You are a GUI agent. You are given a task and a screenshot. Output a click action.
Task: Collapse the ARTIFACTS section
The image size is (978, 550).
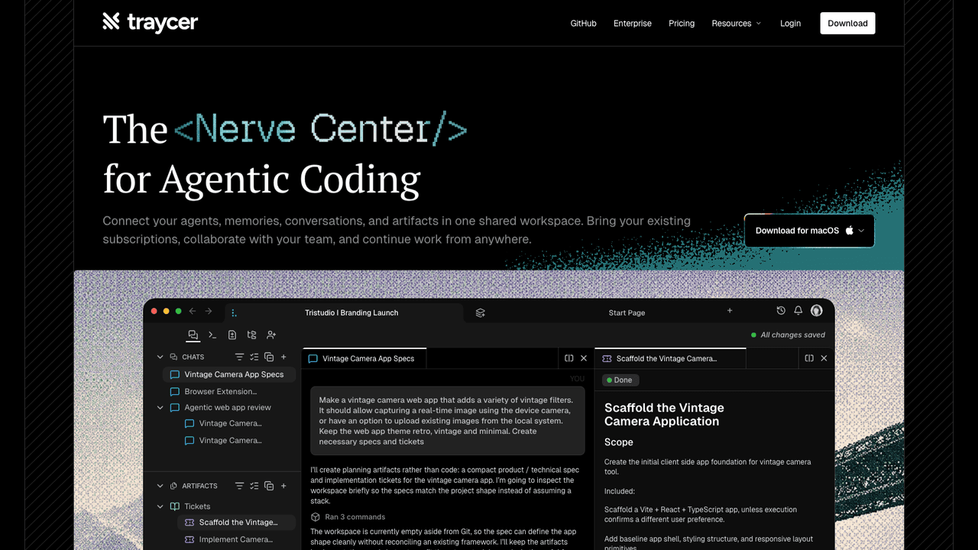click(x=160, y=486)
